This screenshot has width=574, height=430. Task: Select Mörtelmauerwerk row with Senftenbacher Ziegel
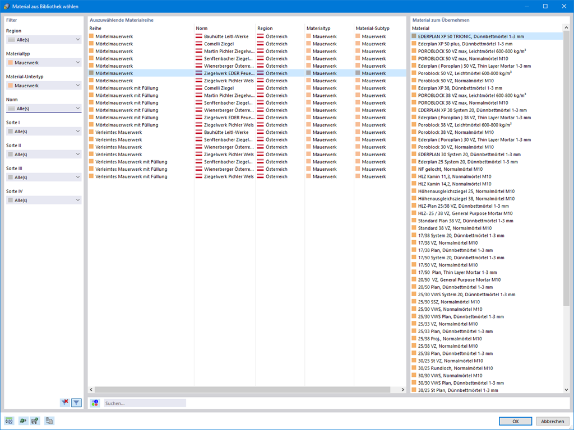[247, 58]
